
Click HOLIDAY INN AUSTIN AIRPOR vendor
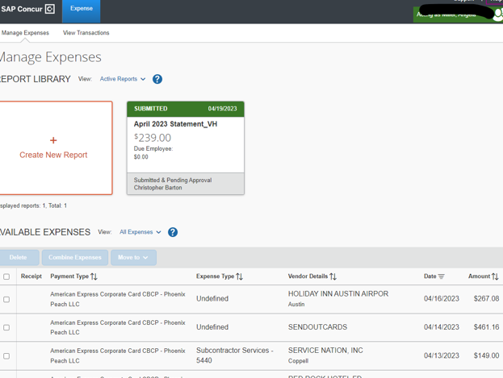click(x=338, y=293)
